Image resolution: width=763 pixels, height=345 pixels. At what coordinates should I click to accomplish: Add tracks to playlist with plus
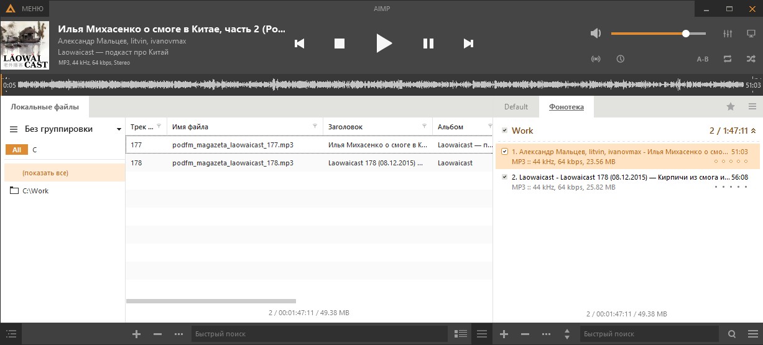[x=504, y=334]
